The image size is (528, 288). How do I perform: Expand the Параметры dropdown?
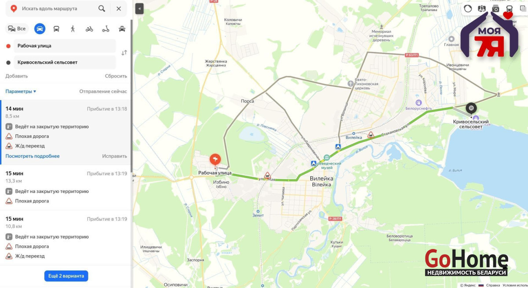pyautogui.click(x=21, y=91)
